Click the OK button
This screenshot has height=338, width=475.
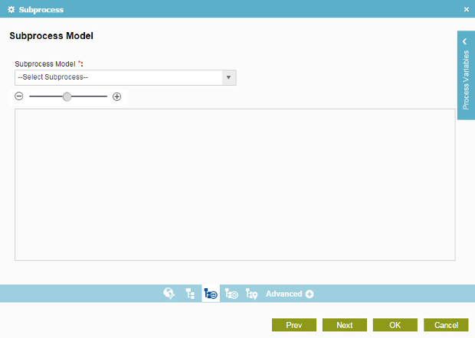pos(395,325)
